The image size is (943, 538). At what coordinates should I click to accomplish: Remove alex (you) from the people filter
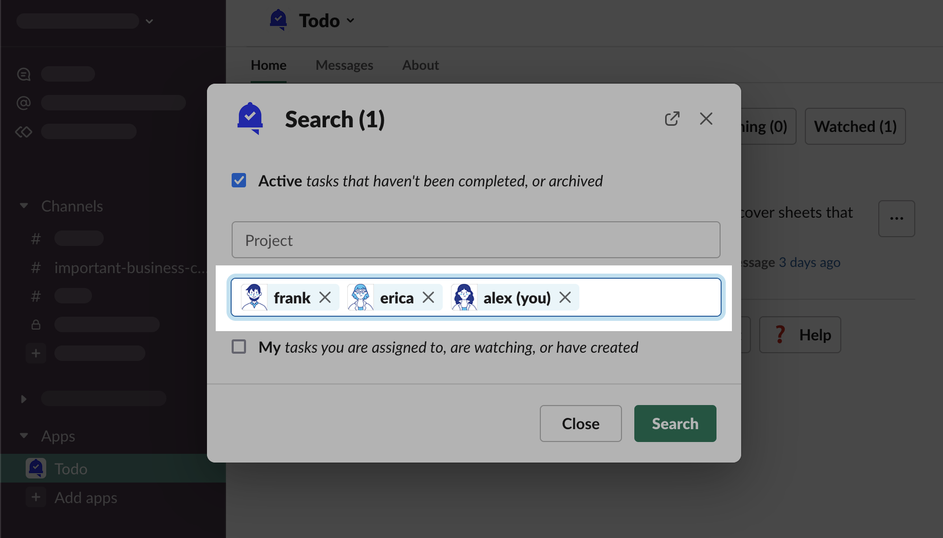click(565, 298)
